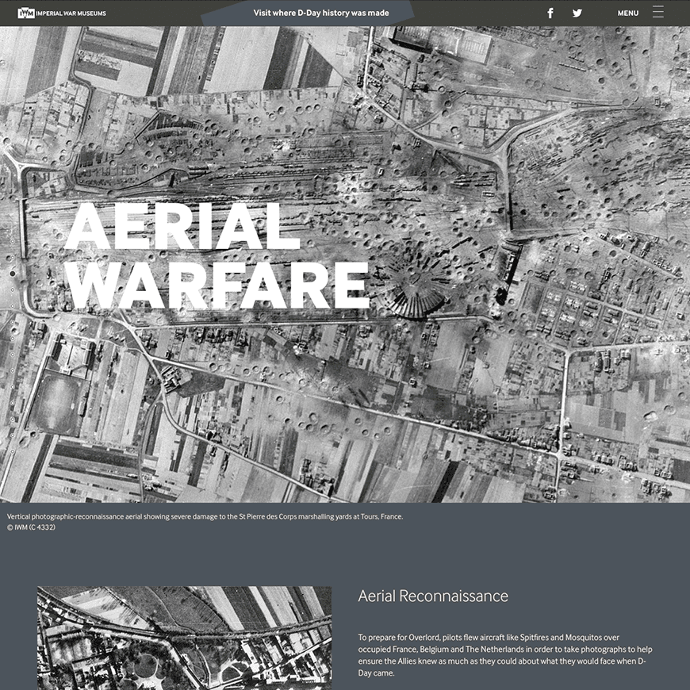Select the filled active section navigation dot
690x690 pixels.
13,274
